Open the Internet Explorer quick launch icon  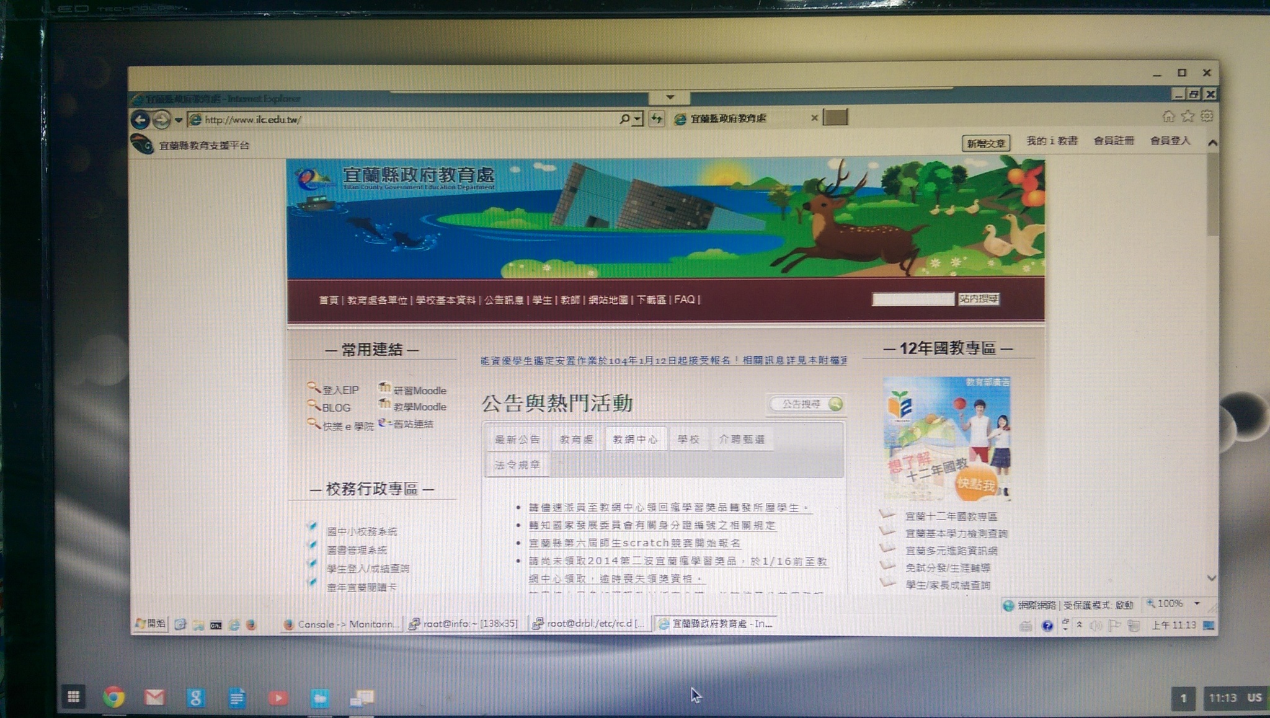tap(234, 624)
